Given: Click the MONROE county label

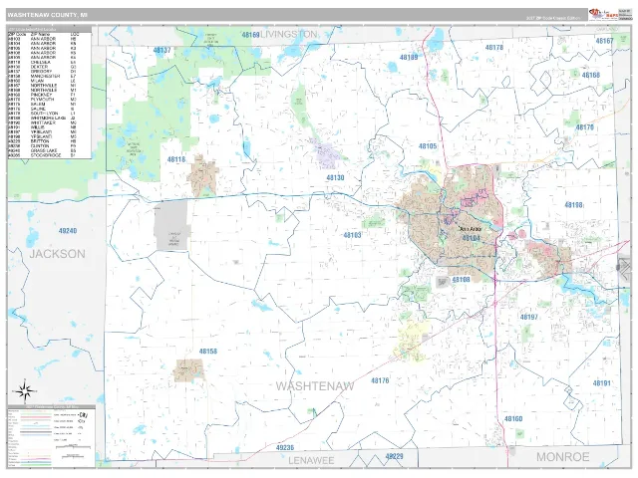Looking at the screenshot, I should 563,457.
